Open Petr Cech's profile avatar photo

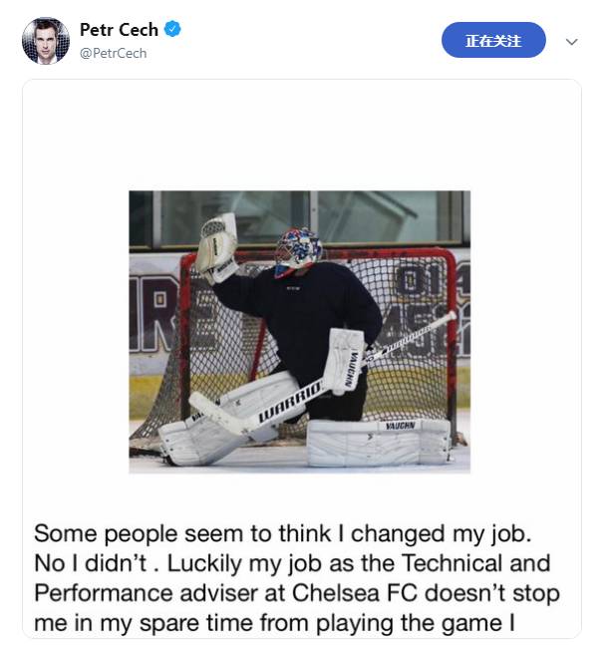pos(46,40)
